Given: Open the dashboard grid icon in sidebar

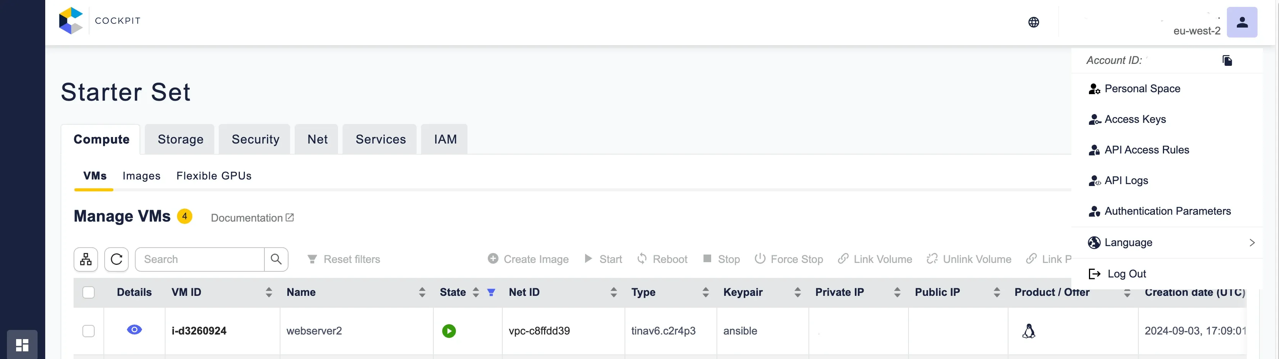Looking at the screenshot, I should [x=22, y=344].
